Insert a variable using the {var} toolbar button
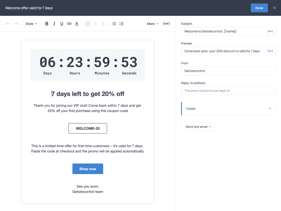This screenshot has width=281, height=211. pyautogui.click(x=166, y=23)
